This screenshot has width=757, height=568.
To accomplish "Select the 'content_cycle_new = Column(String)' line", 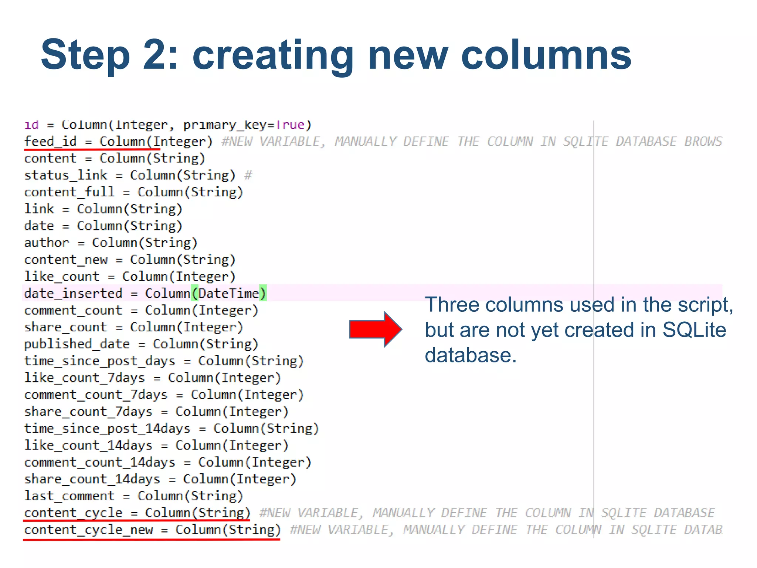I will [152, 530].
